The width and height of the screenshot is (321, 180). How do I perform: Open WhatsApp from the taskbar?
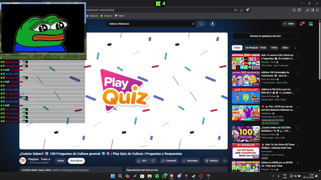coord(165,176)
